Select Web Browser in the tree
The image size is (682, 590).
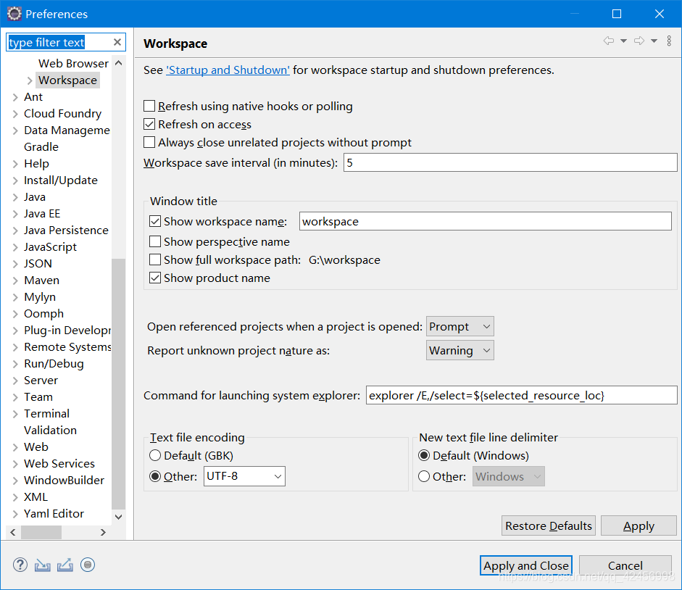(x=73, y=64)
